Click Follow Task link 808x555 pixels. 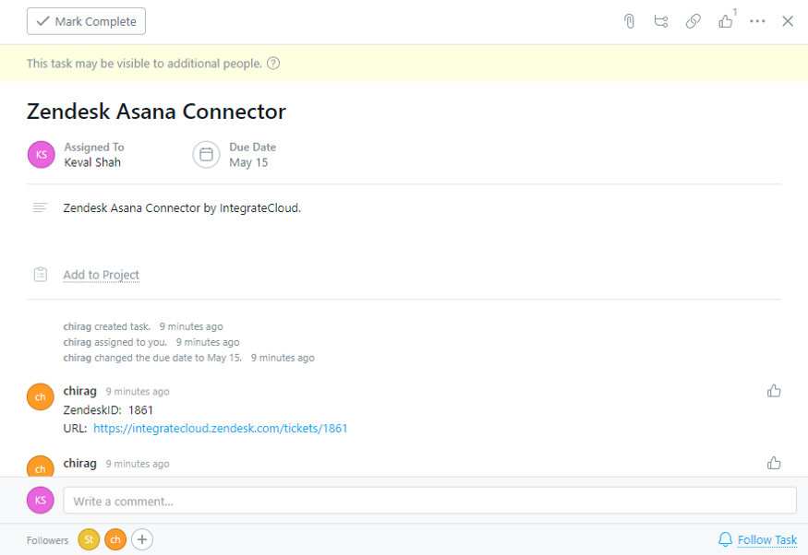(766, 539)
